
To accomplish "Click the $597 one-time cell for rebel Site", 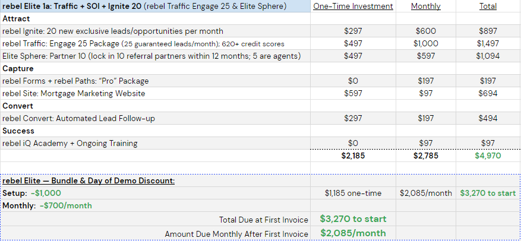I will coord(353,94).
